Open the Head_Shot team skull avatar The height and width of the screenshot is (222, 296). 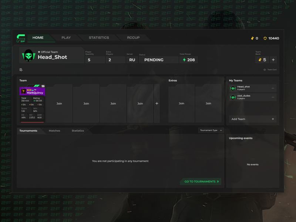coord(28,56)
